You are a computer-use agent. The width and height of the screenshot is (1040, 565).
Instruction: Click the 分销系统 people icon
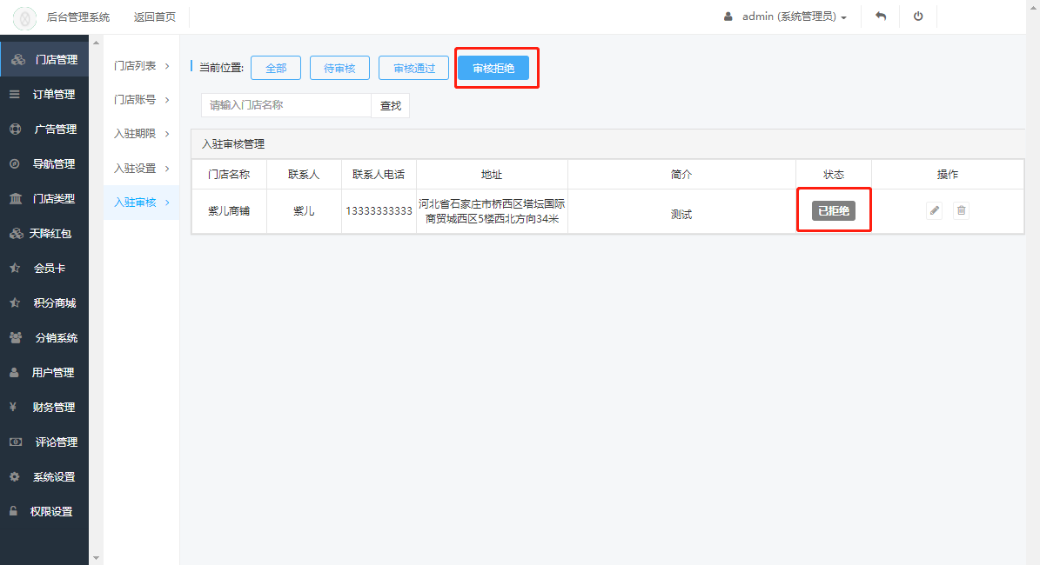16,338
